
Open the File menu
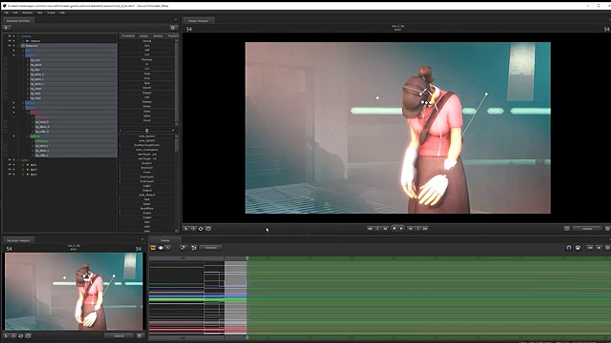click(x=7, y=12)
